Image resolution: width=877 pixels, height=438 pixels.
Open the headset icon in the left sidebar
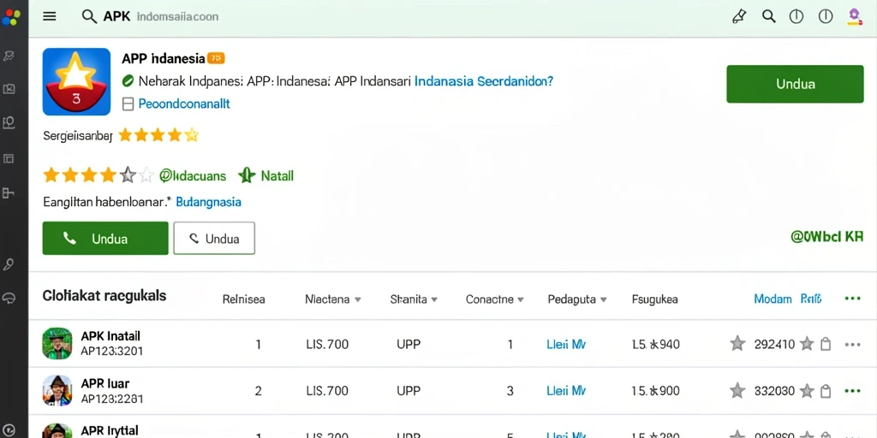click(x=9, y=299)
